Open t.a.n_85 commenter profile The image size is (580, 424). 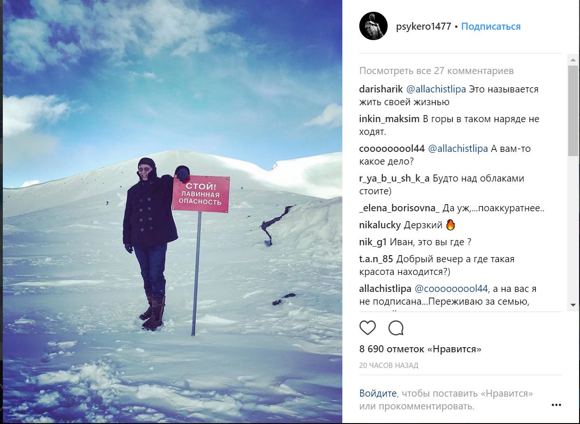(x=376, y=259)
